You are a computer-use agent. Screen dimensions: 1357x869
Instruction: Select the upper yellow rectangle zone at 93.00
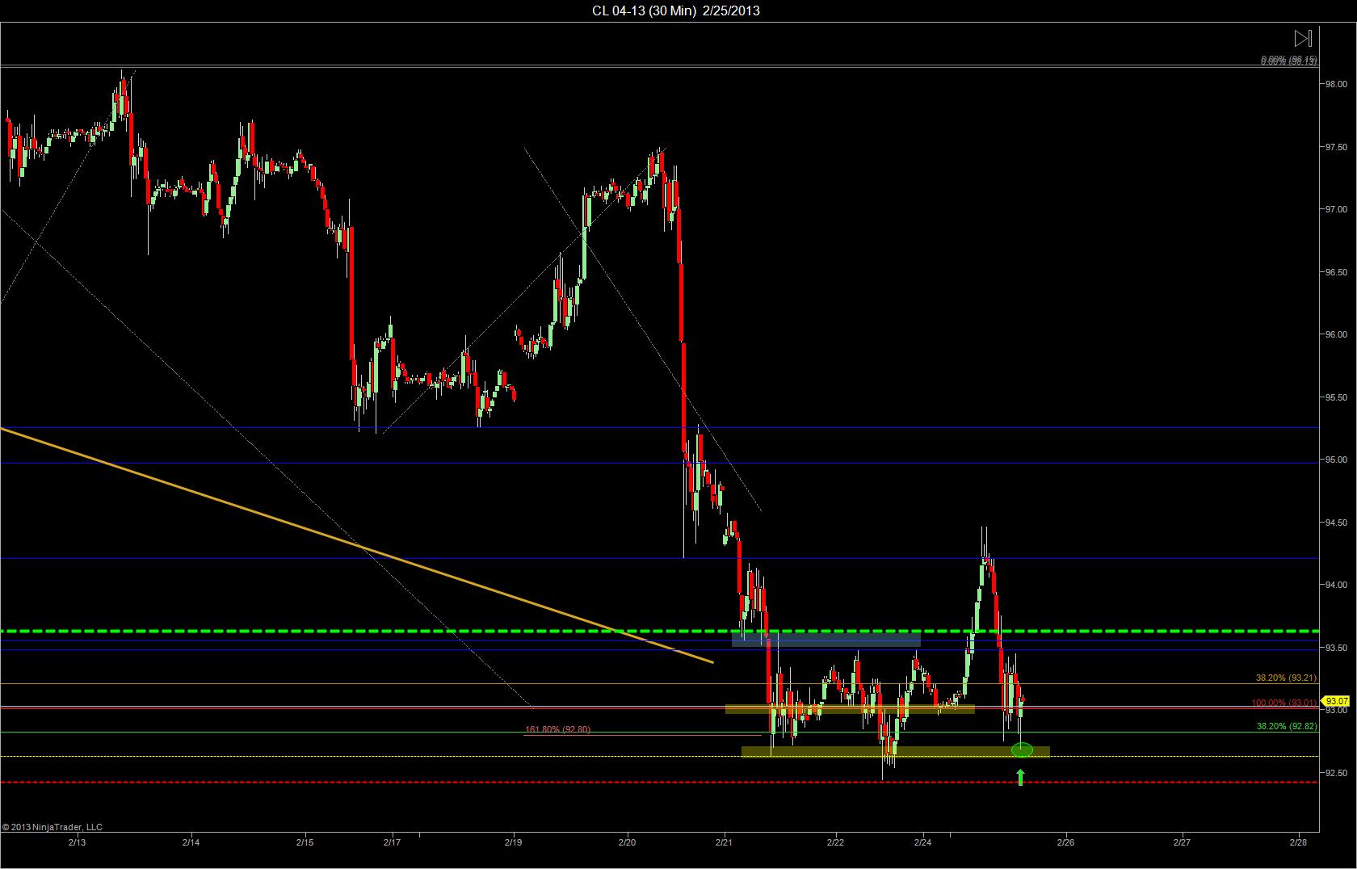[850, 709]
